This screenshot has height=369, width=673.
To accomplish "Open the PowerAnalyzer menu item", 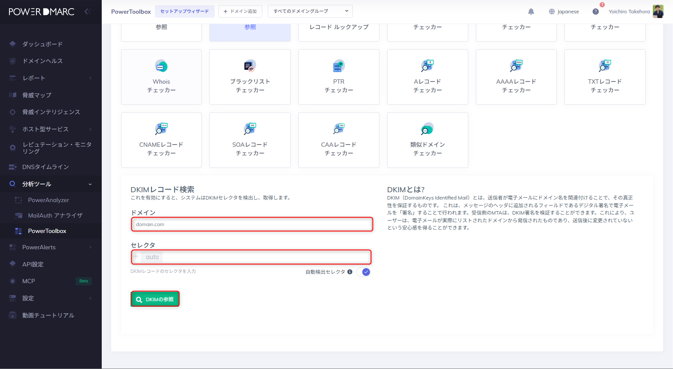I will (49, 200).
